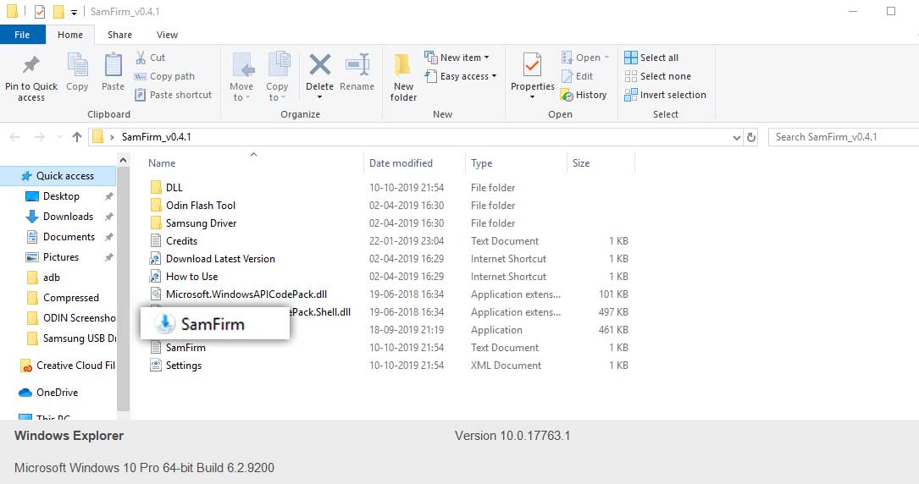The height and width of the screenshot is (484, 919).
Task: Click the Copy to icon
Action: [279, 64]
